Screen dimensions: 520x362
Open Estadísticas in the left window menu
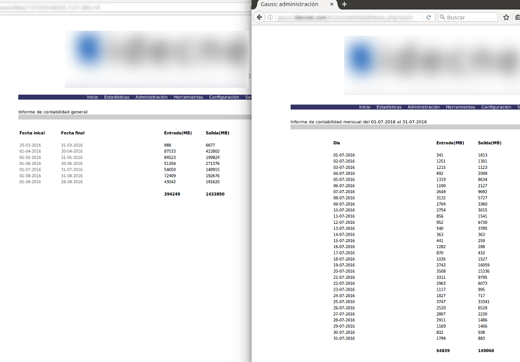[x=117, y=97]
